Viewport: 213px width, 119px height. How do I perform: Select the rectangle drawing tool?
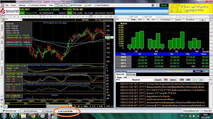[x=29, y=17]
